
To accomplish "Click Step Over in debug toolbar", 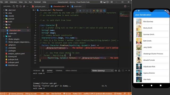I will coord(84,11).
